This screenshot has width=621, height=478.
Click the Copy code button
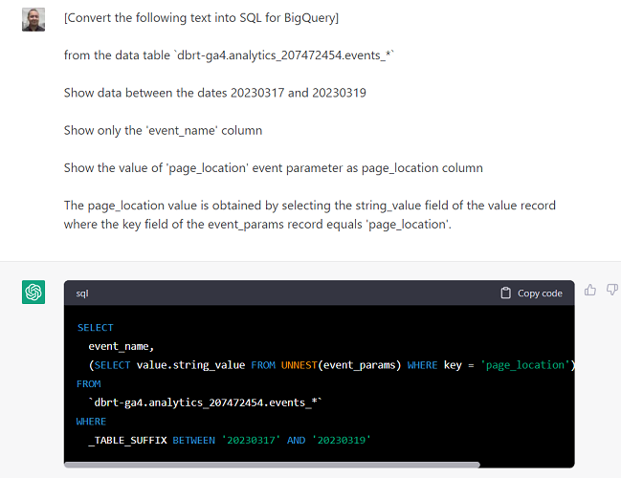tap(531, 293)
